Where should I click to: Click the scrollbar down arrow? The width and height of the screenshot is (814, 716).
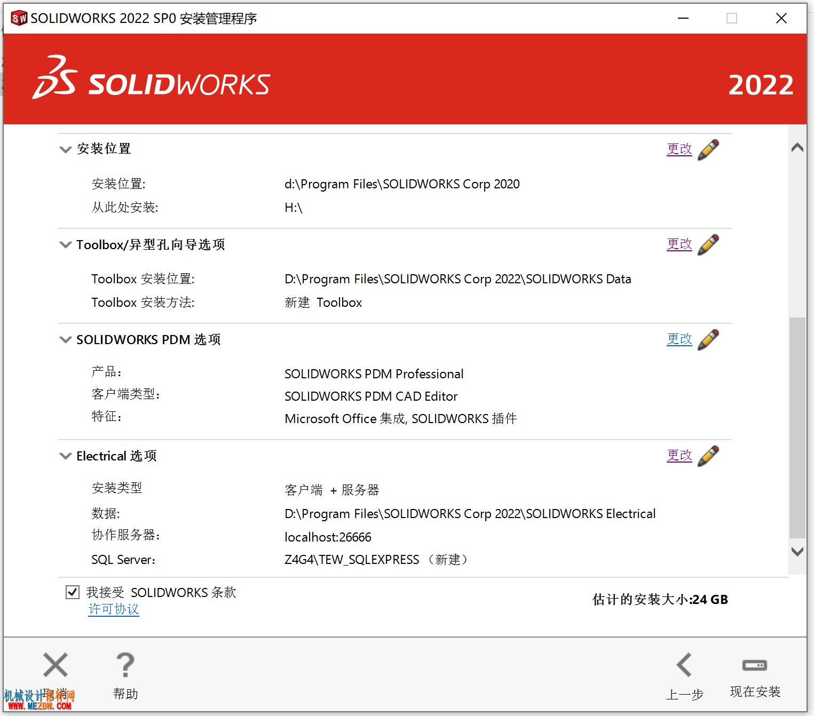tap(797, 552)
